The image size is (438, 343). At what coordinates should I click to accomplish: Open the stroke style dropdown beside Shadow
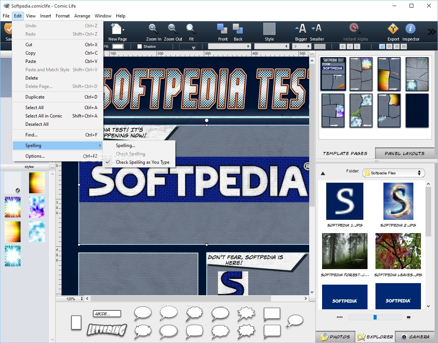coord(187,46)
